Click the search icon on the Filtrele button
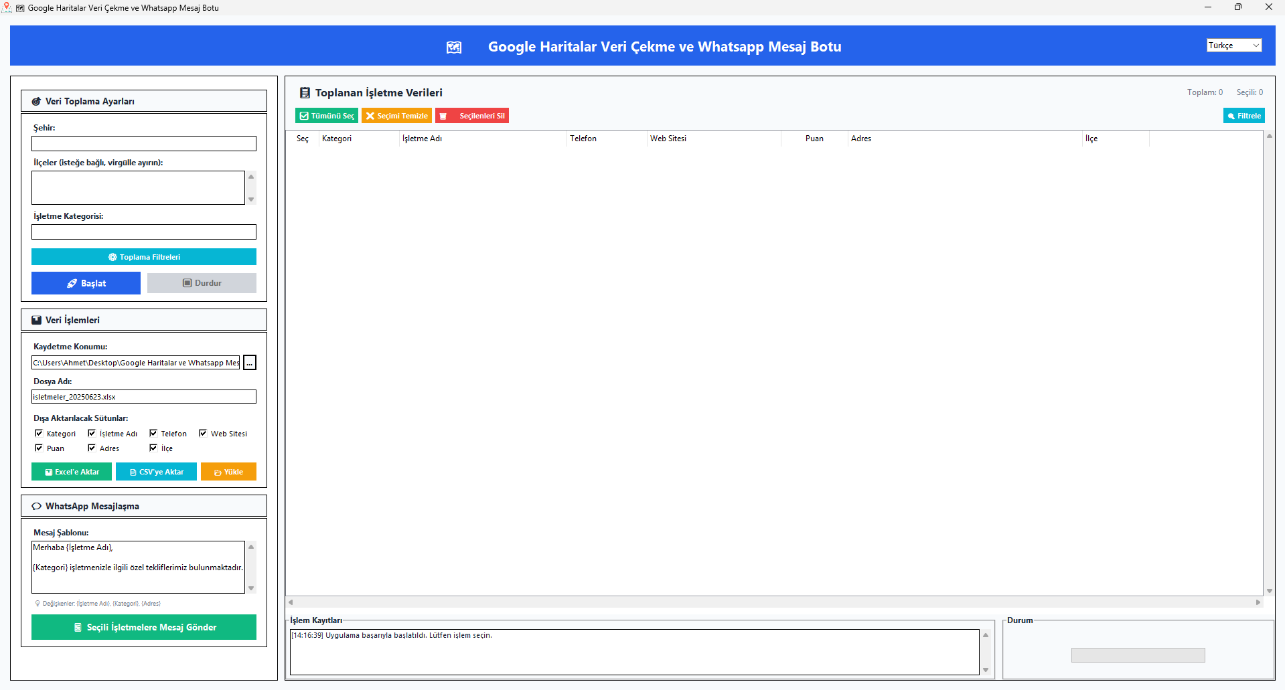Viewport: 1285px width, 690px height. 1231,116
